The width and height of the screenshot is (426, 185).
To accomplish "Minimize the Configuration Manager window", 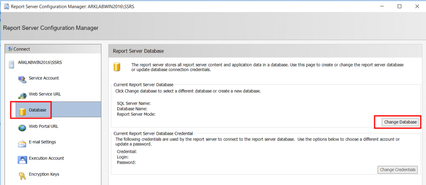I will 381,7.
